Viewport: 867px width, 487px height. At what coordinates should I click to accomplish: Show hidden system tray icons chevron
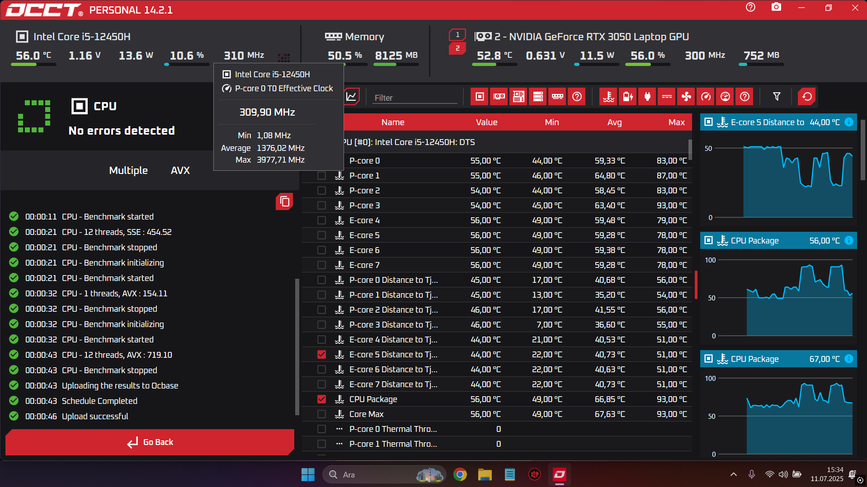(x=733, y=474)
